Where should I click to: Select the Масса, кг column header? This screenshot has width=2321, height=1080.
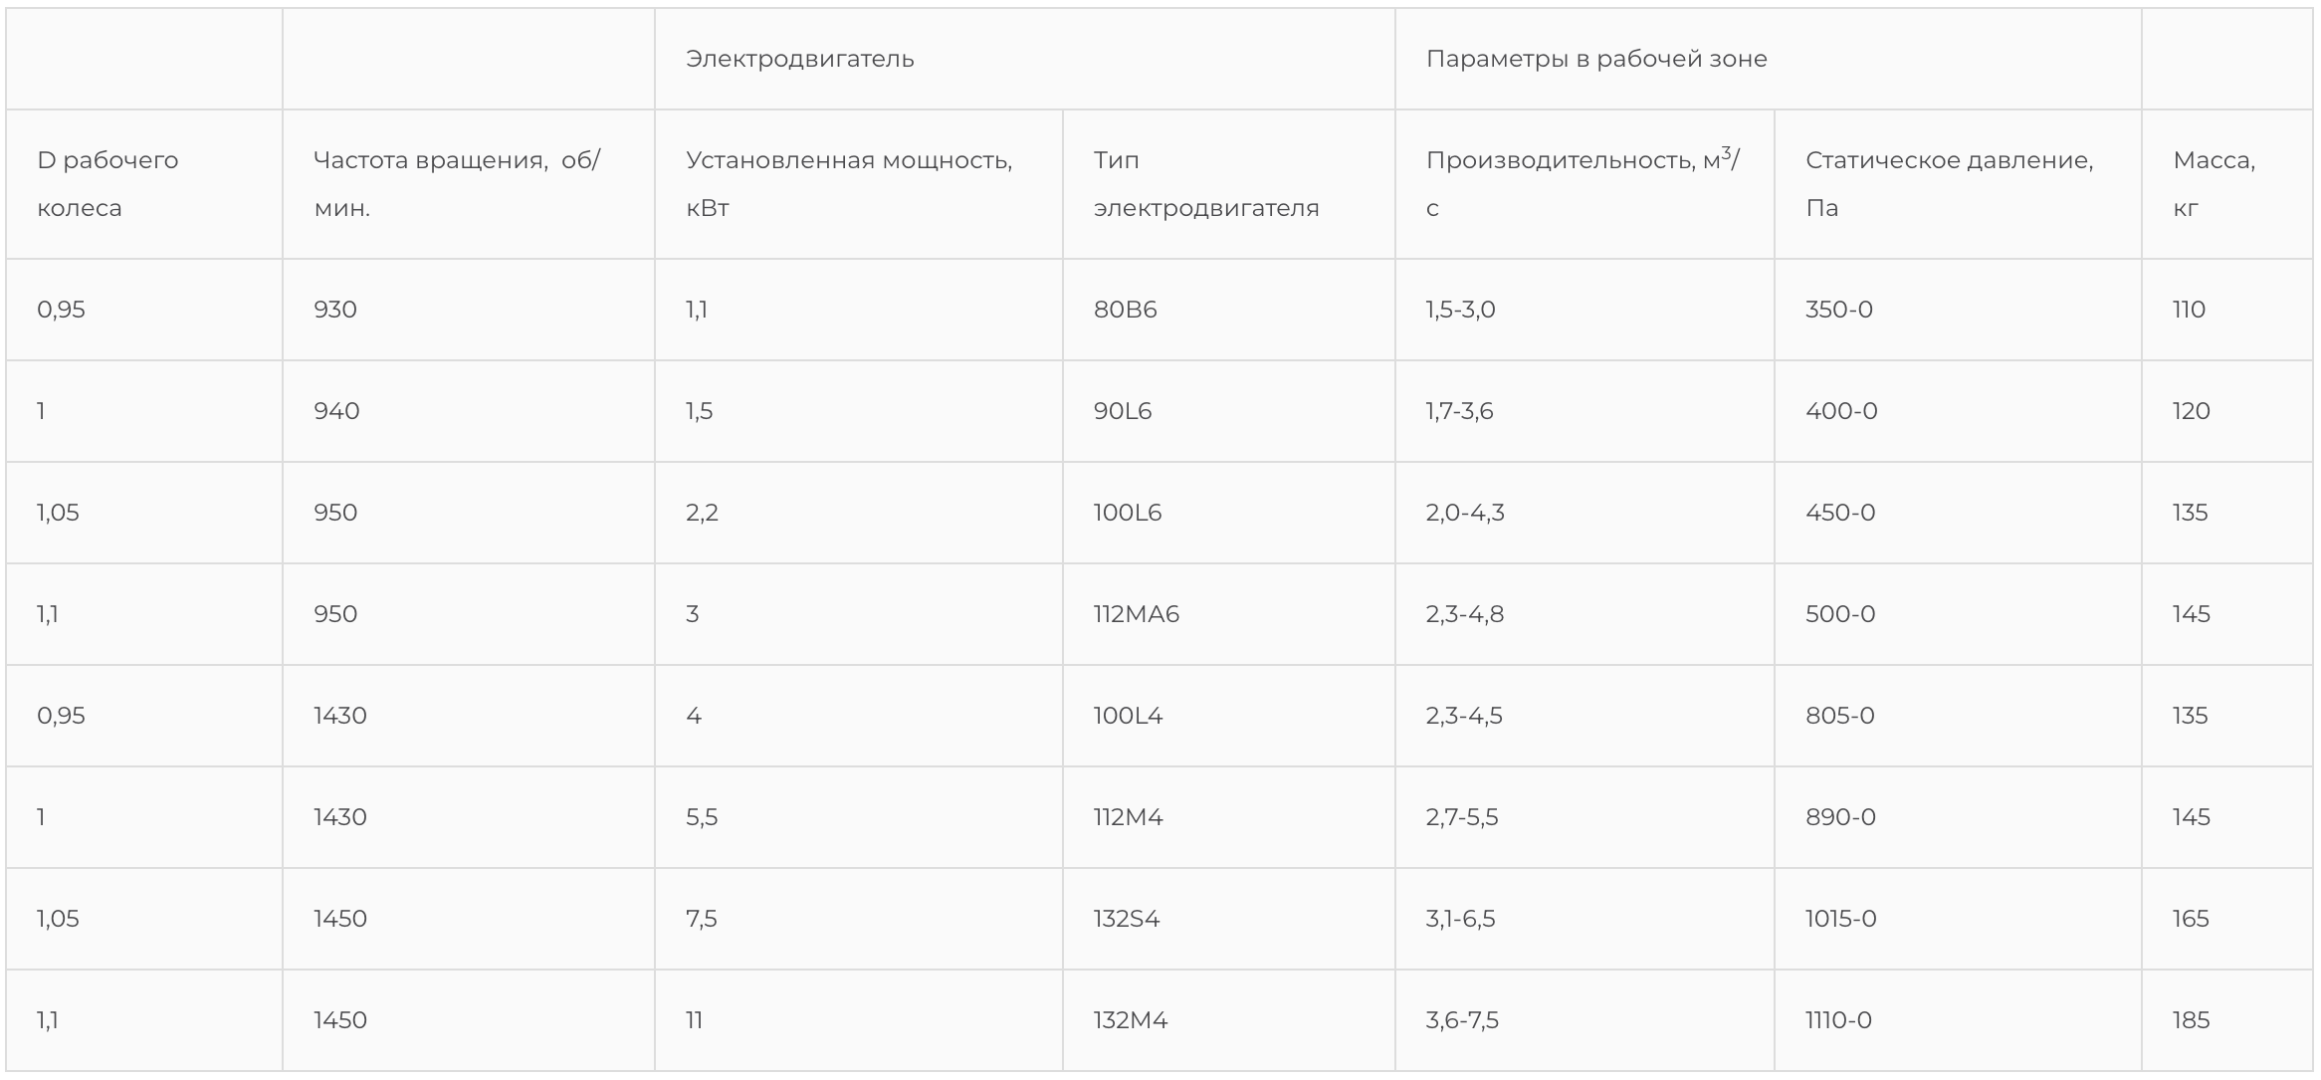click(2213, 184)
